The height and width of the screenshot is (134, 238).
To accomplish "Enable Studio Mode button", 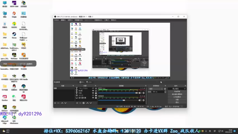I will tap(177, 97).
